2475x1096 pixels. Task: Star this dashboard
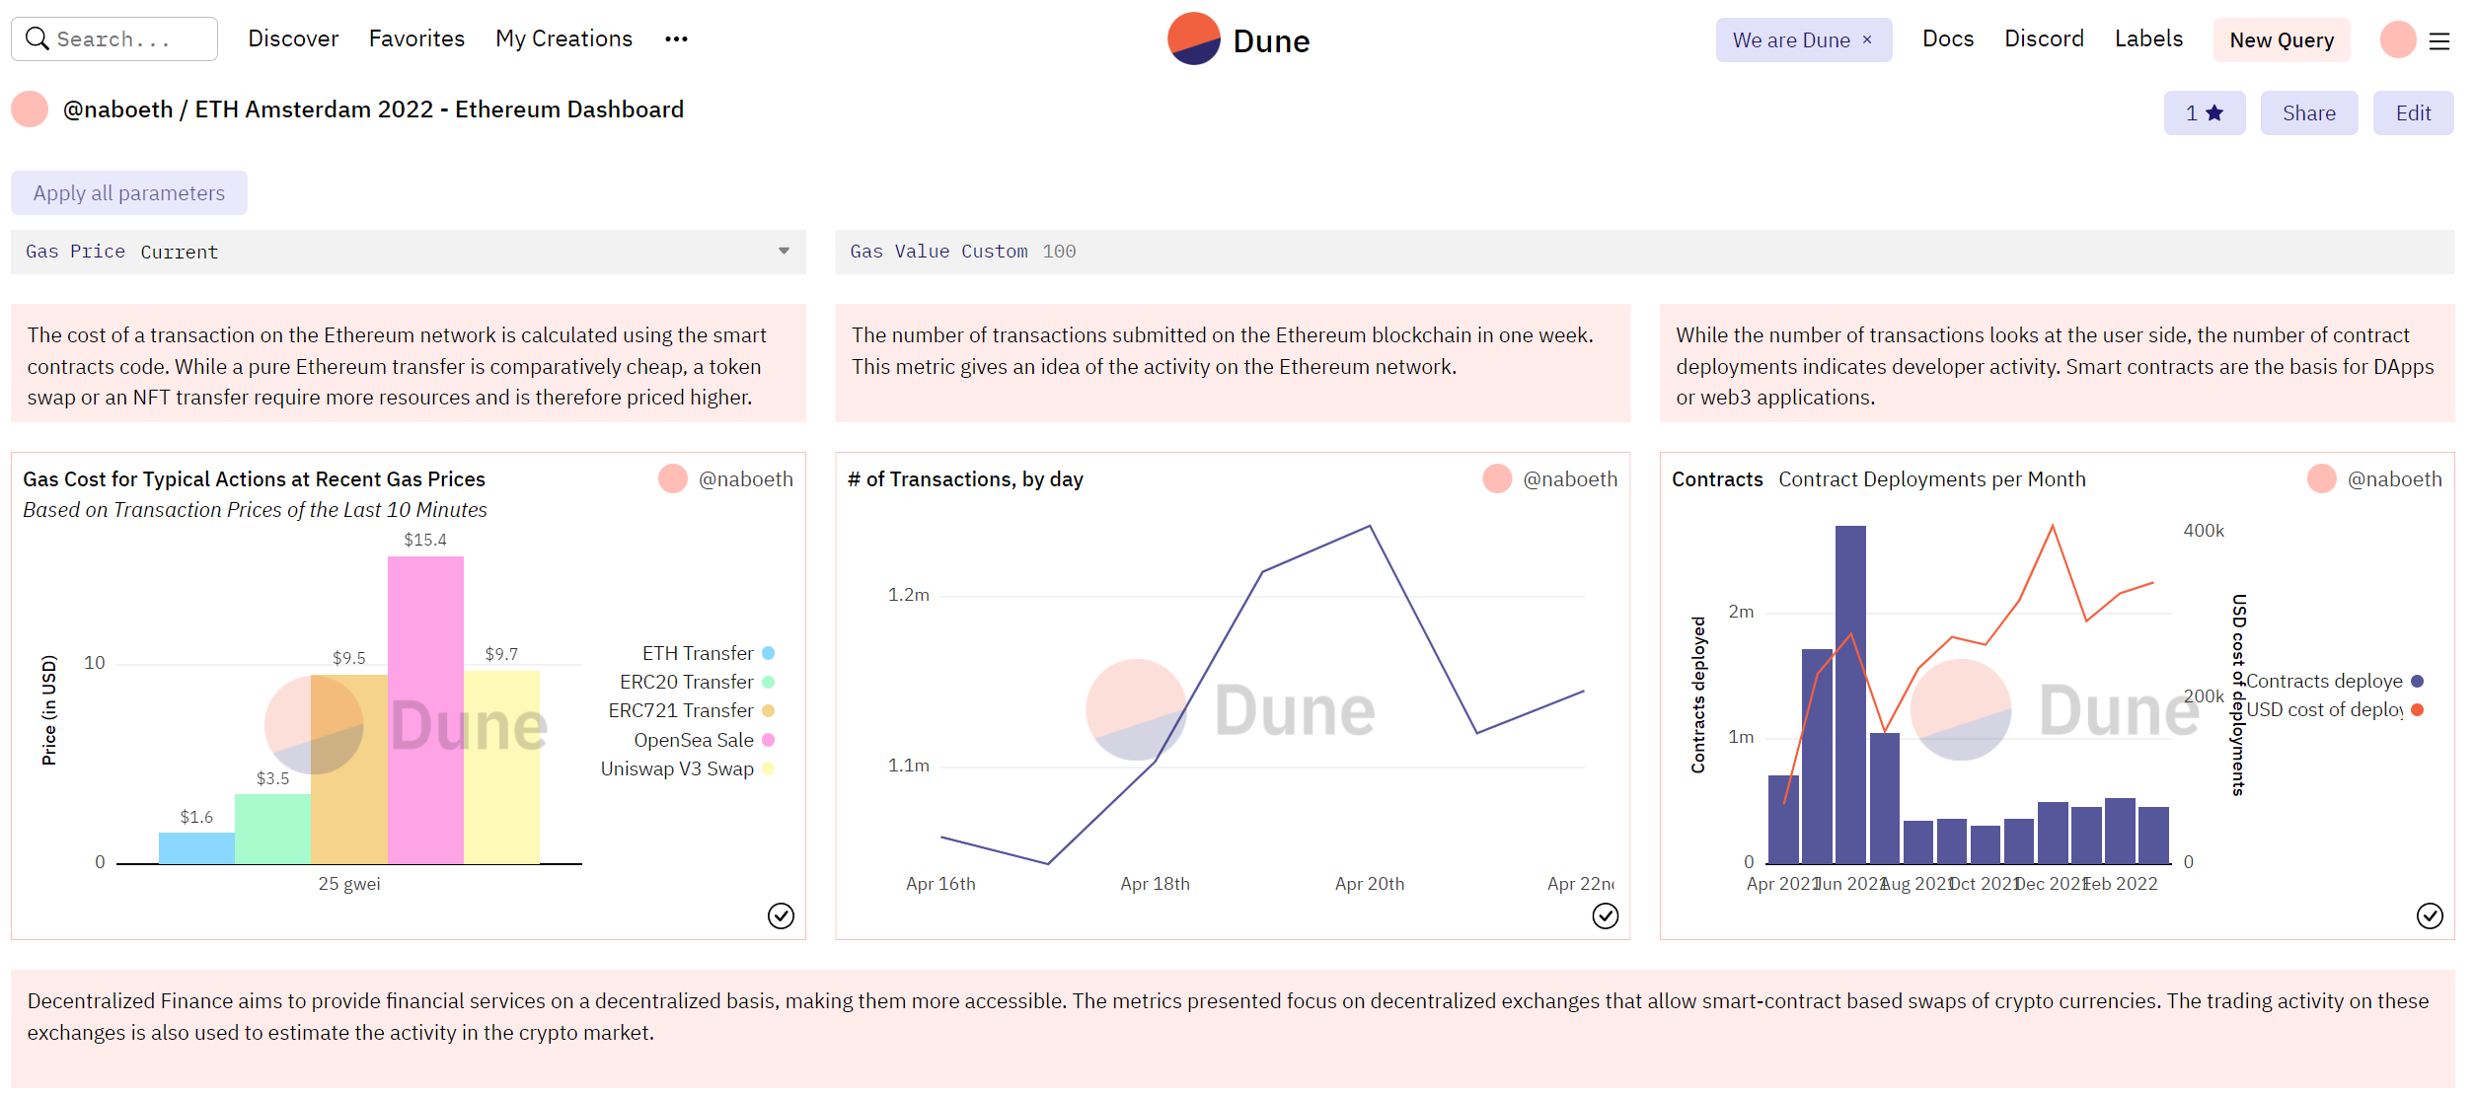[2205, 112]
